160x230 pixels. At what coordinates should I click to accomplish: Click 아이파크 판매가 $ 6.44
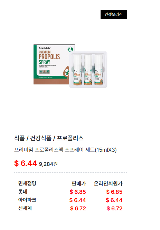78,200
